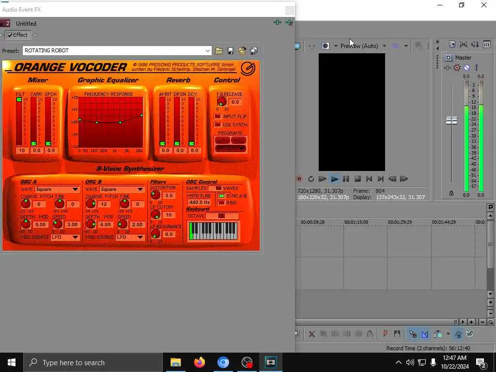The image size is (496, 372).
Task: Zoom in timeline with plus button
Action: pyautogui.click(x=471, y=322)
